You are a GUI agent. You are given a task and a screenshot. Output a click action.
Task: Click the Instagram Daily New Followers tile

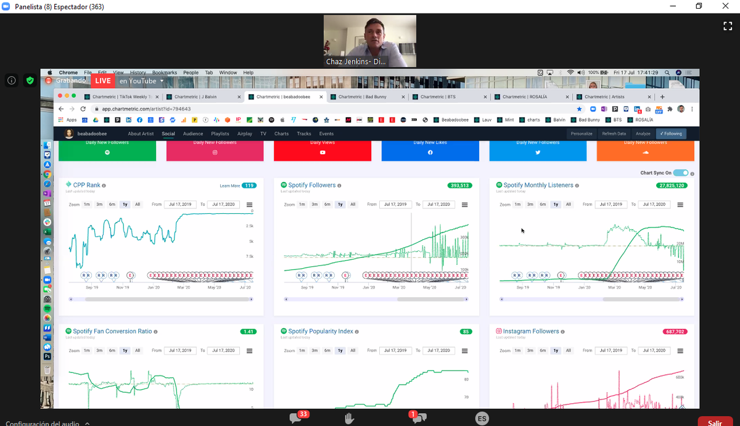click(215, 150)
